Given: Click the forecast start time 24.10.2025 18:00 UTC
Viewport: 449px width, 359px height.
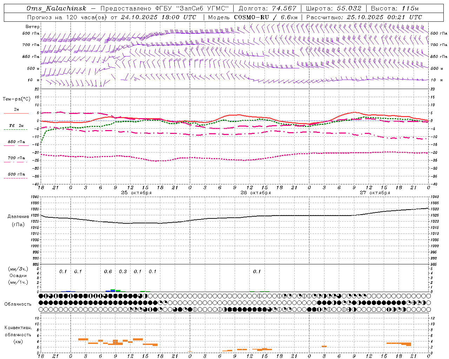Looking at the screenshot, I should pyautogui.click(x=159, y=17).
